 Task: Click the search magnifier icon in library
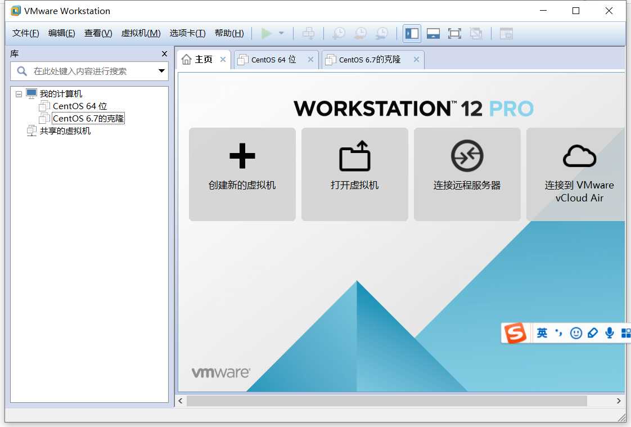(22, 71)
